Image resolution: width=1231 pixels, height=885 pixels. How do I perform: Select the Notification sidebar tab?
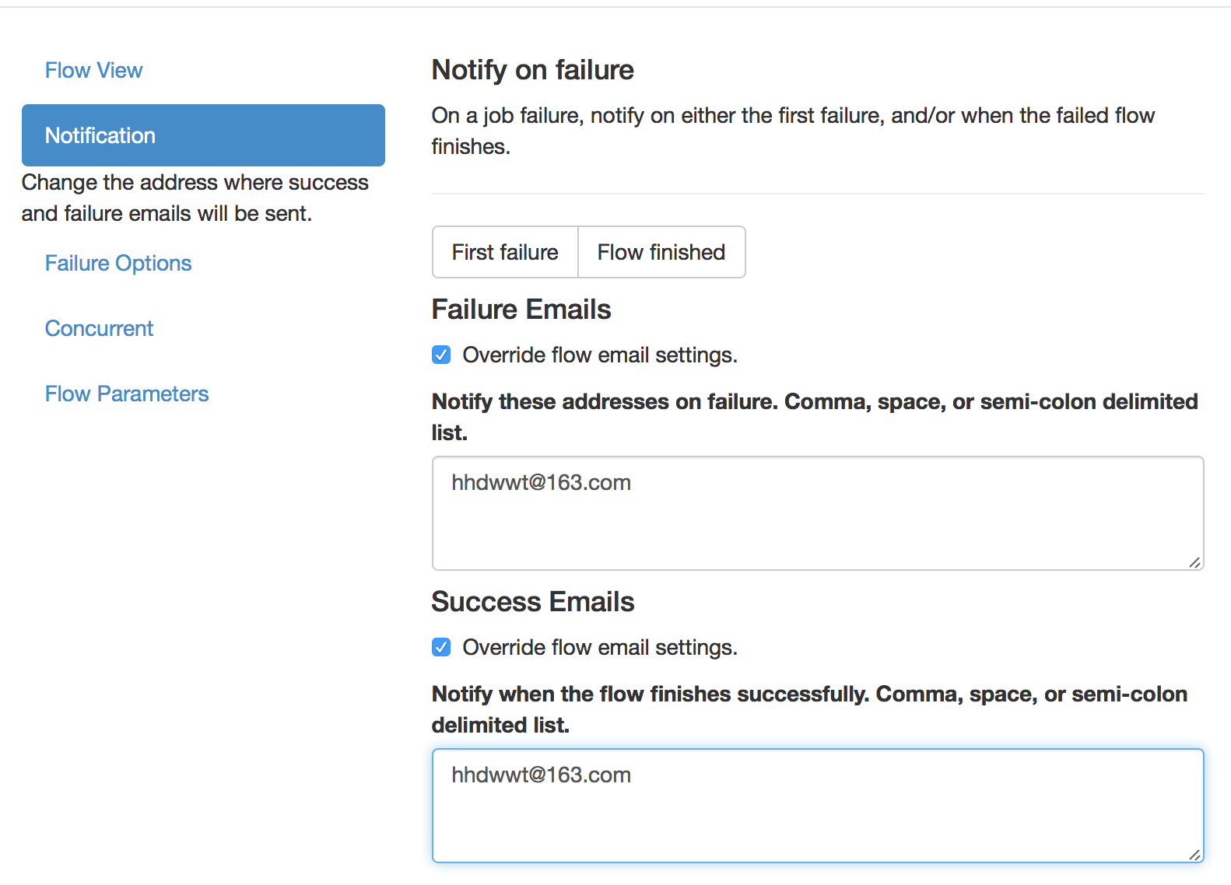coord(203,135)
